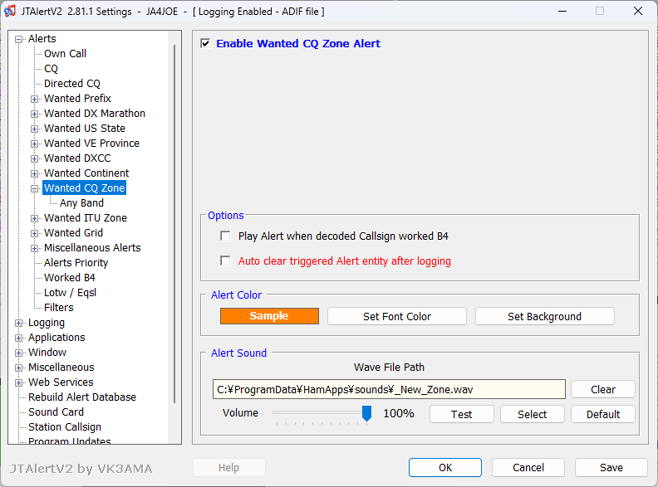Open Wanted ITU Zone settings
Viewport: 658px width, 487px height.
[x=86, y=218]
